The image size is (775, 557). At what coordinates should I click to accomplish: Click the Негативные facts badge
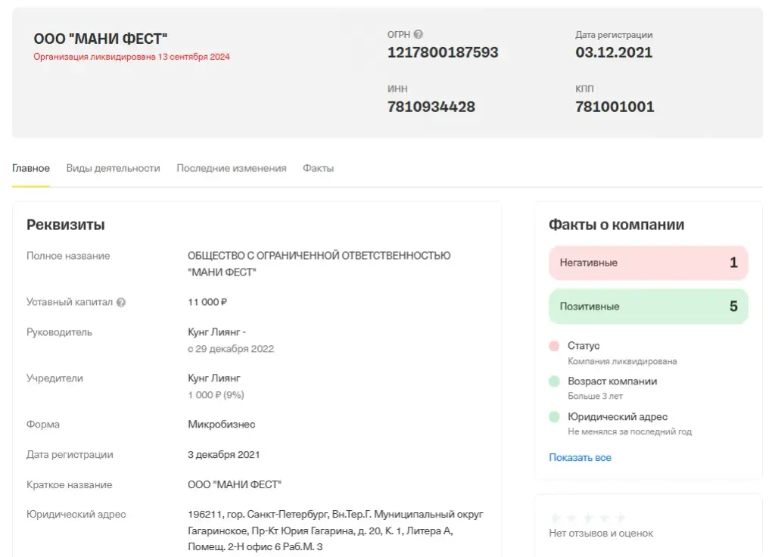648,263
